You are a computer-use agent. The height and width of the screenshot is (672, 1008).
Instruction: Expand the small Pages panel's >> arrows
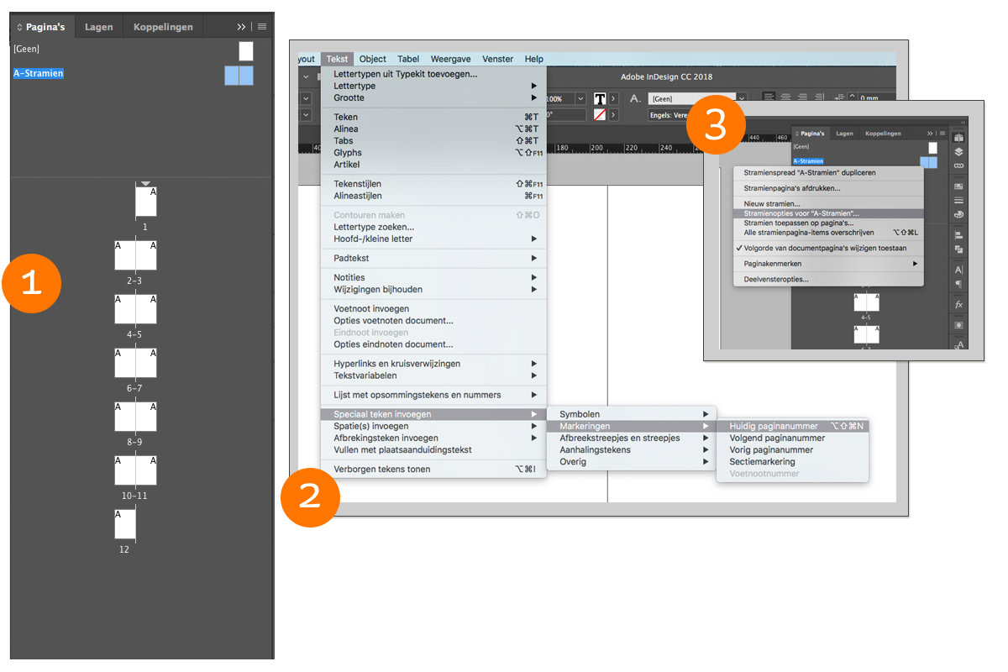click(930, 134)
